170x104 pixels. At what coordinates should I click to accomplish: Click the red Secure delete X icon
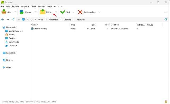coord(80,12)
